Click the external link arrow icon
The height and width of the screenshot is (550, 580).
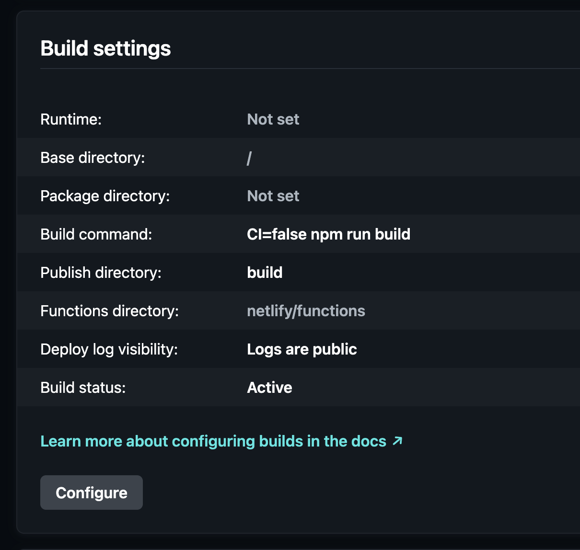tap(397, 441)
